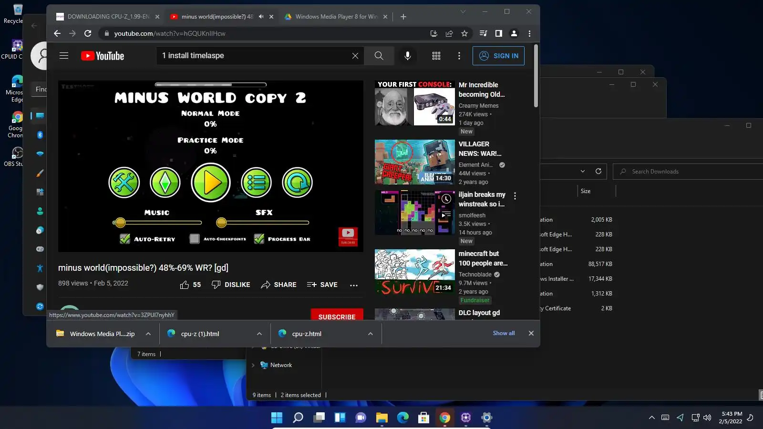Like the video with thumbs up
The image size is (763, 429).
click(185, 285)
